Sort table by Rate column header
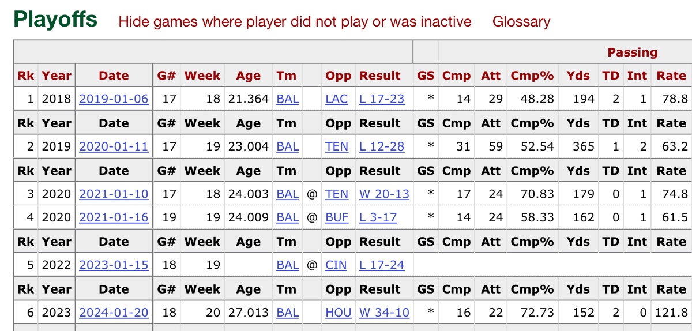The height and width of the screenshot is (331, 692). [x=671, y=76]
